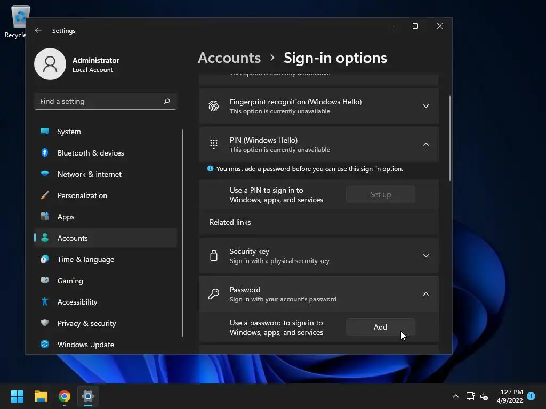Select Accounts in the sidebar
The width and height of the screenshot is (546, 409).
pos(106,238)
